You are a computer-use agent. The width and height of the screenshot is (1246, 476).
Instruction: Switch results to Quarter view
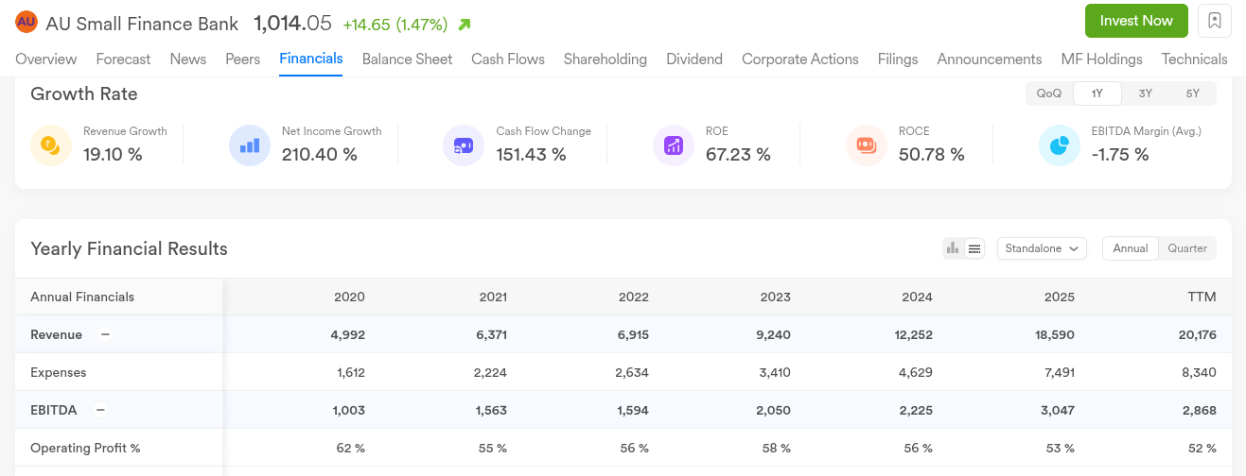[x=1187, y=248]
